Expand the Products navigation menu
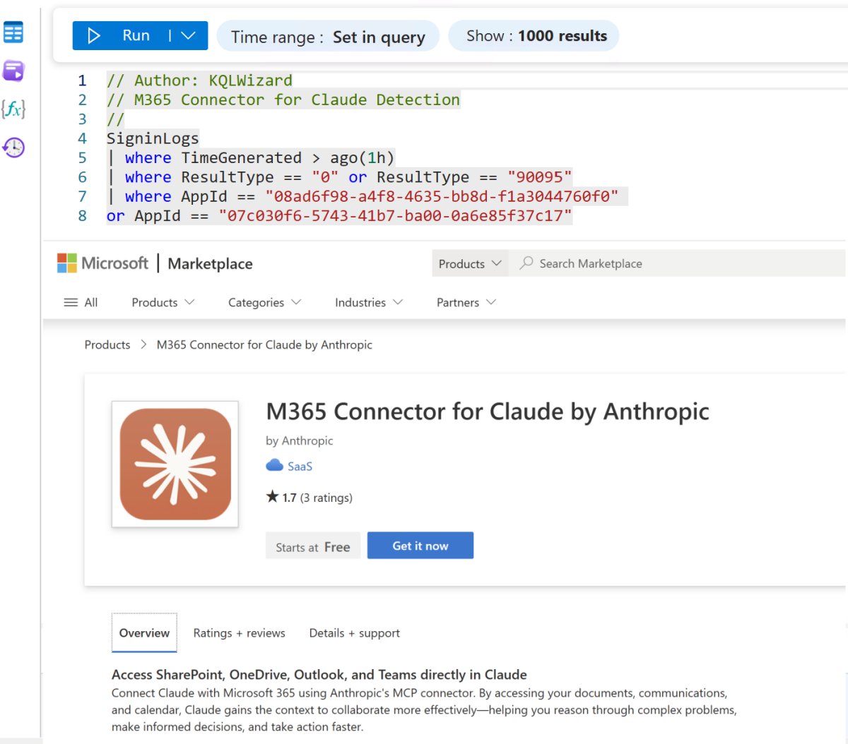Screen dimensions: 848x744 [x=163, y=302]
